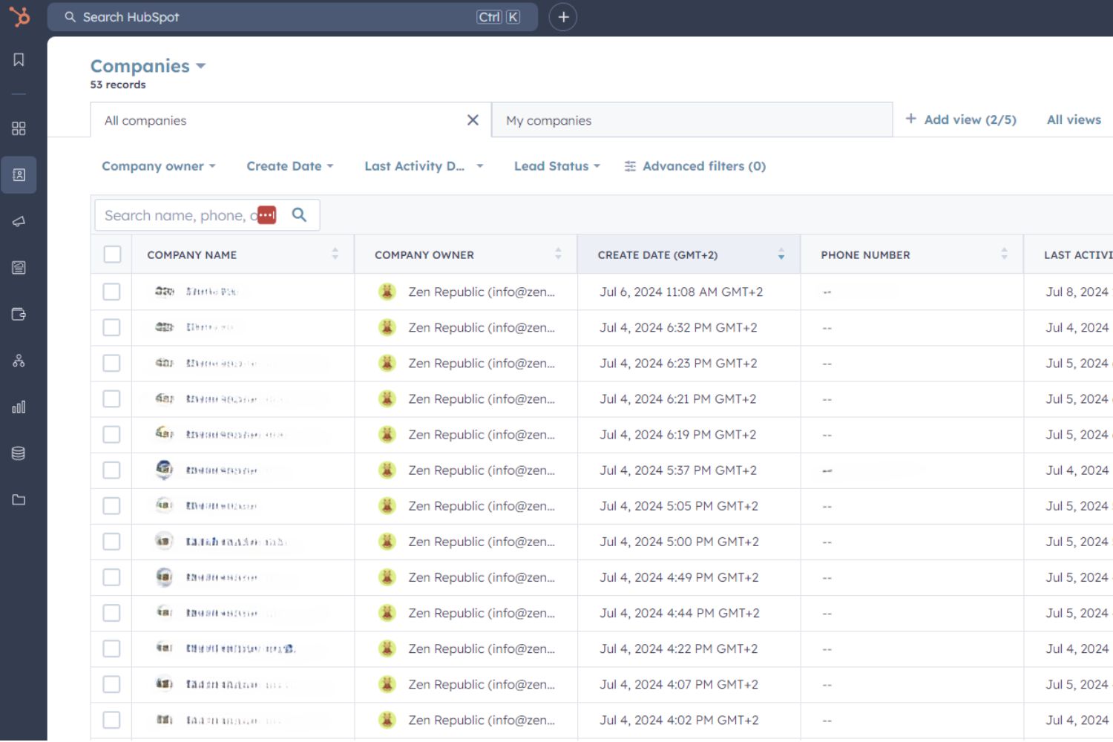The image size is (1113, 742).
Task: Check the row created Jul 4, 2024 4:22 PM
Action: 112,649
